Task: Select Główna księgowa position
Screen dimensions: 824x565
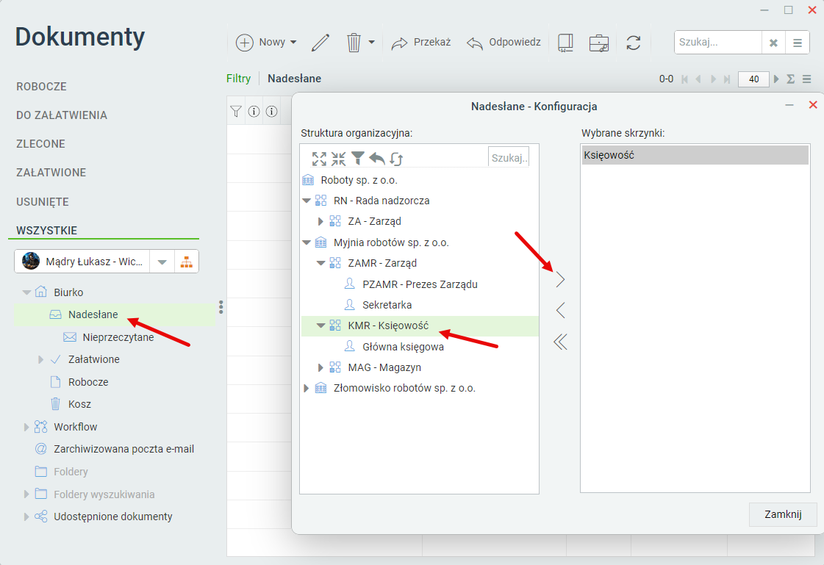Action: click(403, 347)
